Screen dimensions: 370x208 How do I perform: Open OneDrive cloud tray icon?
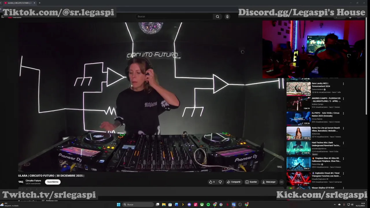click(x=339, y=205)
